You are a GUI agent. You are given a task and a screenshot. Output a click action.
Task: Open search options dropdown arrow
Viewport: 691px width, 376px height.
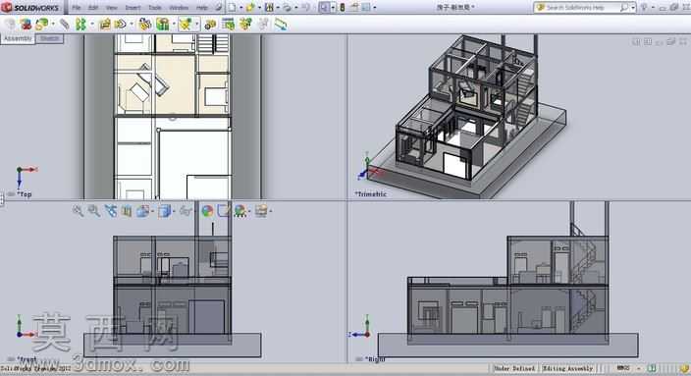click(633, 8)
